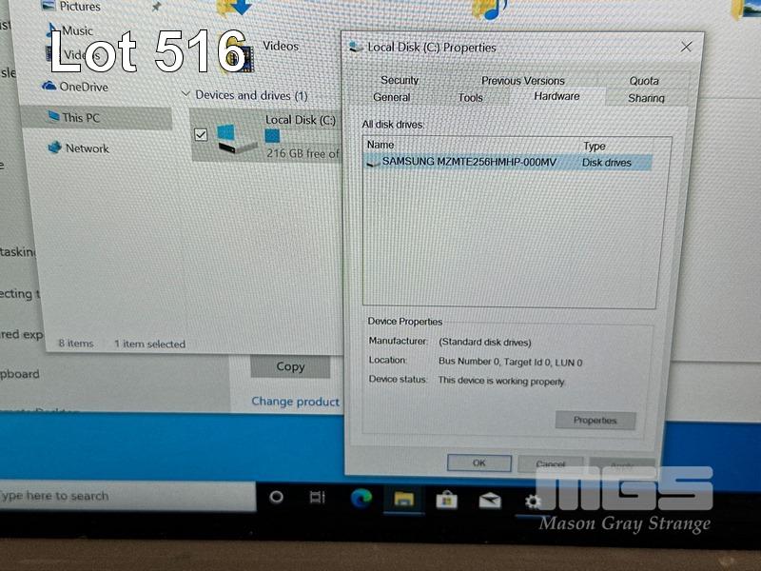Click the Properties button for the drive
This screenshot has height=571, width=761.
pos(595,421)
